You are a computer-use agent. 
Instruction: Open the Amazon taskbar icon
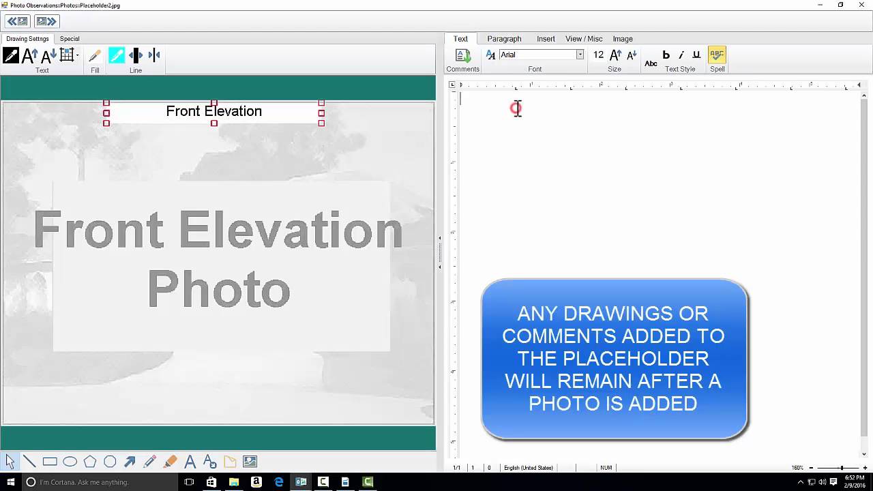[x=256, y=482]
